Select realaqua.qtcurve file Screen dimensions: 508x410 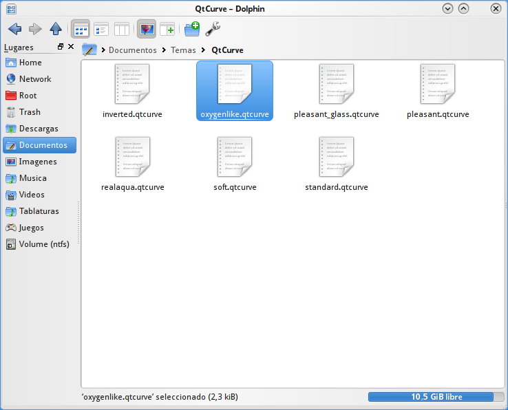(x=133, y=164)
